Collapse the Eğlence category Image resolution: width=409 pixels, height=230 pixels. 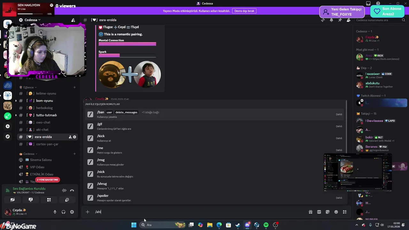(x=28, y=87)
